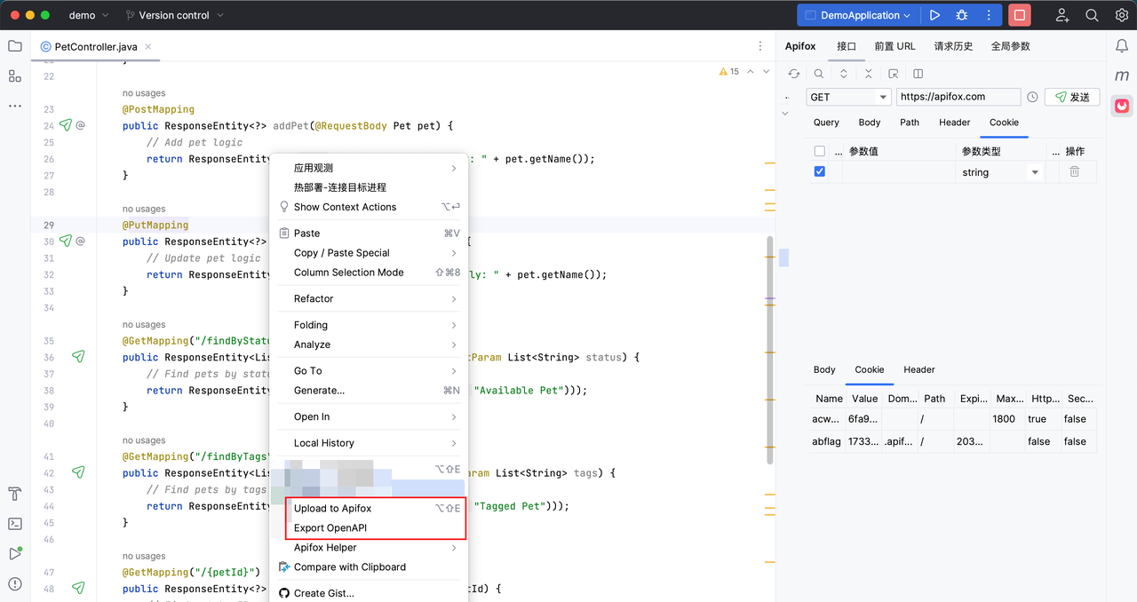Show more tool windows ellipsis in left sidebar

[x=15, y=106]
